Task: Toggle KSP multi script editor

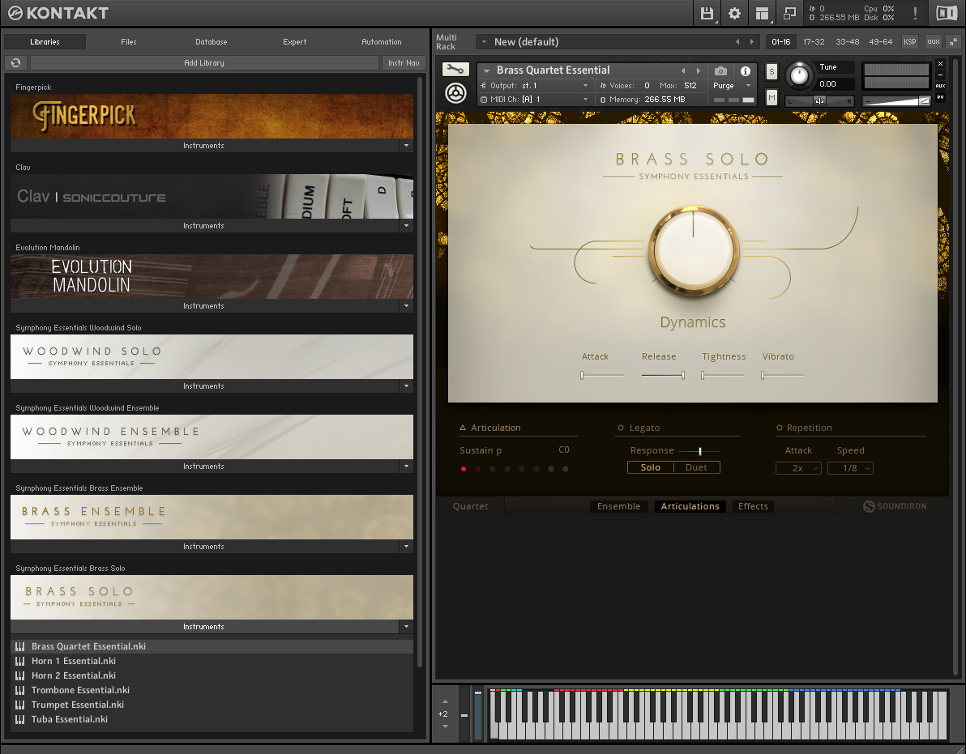Action: click(x=910, y=42)
